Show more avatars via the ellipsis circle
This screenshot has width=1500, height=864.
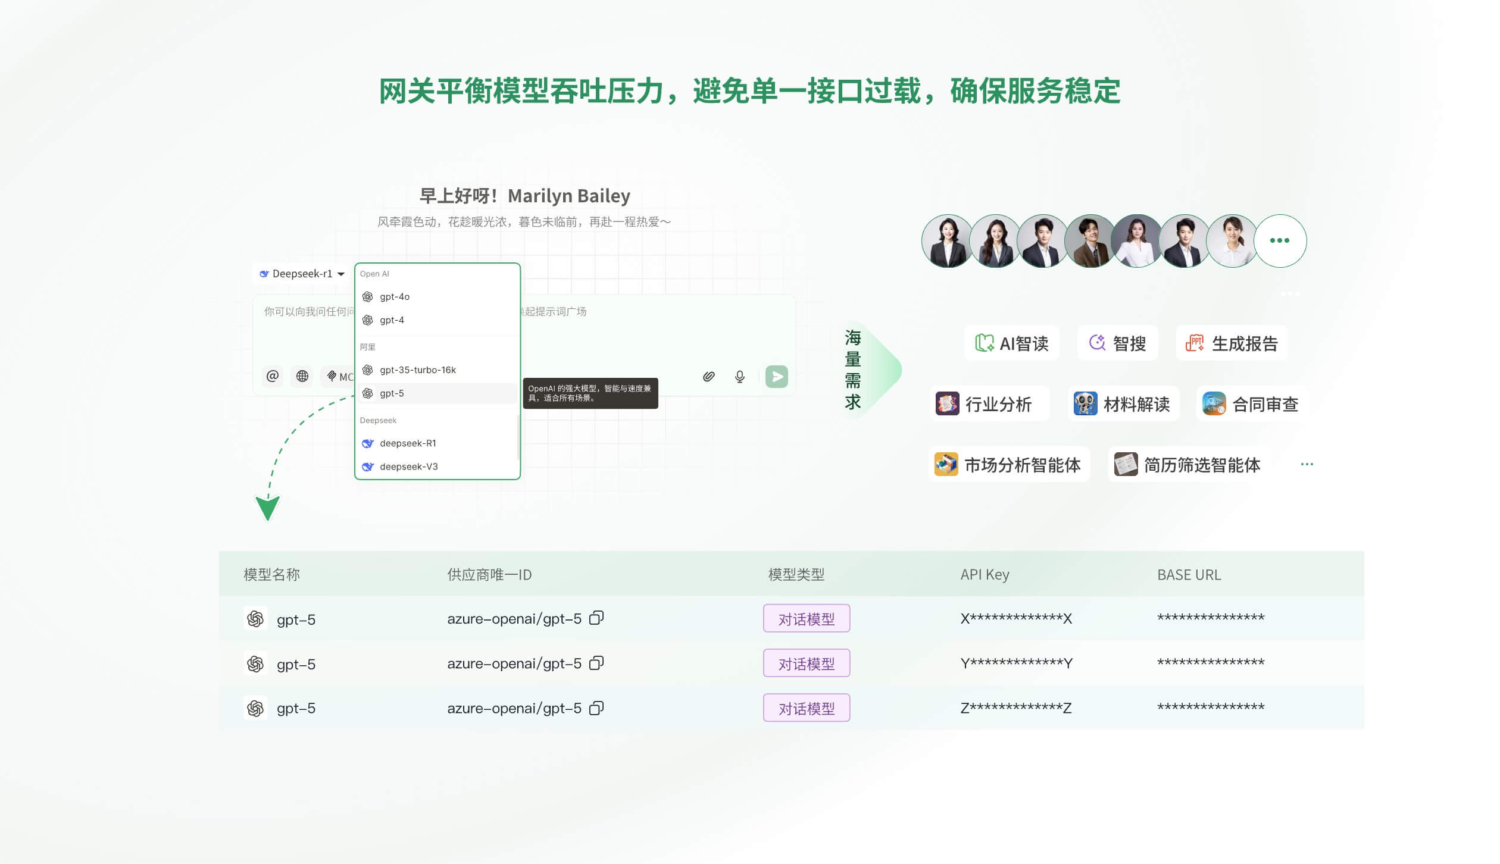[x=1280, y=241]
